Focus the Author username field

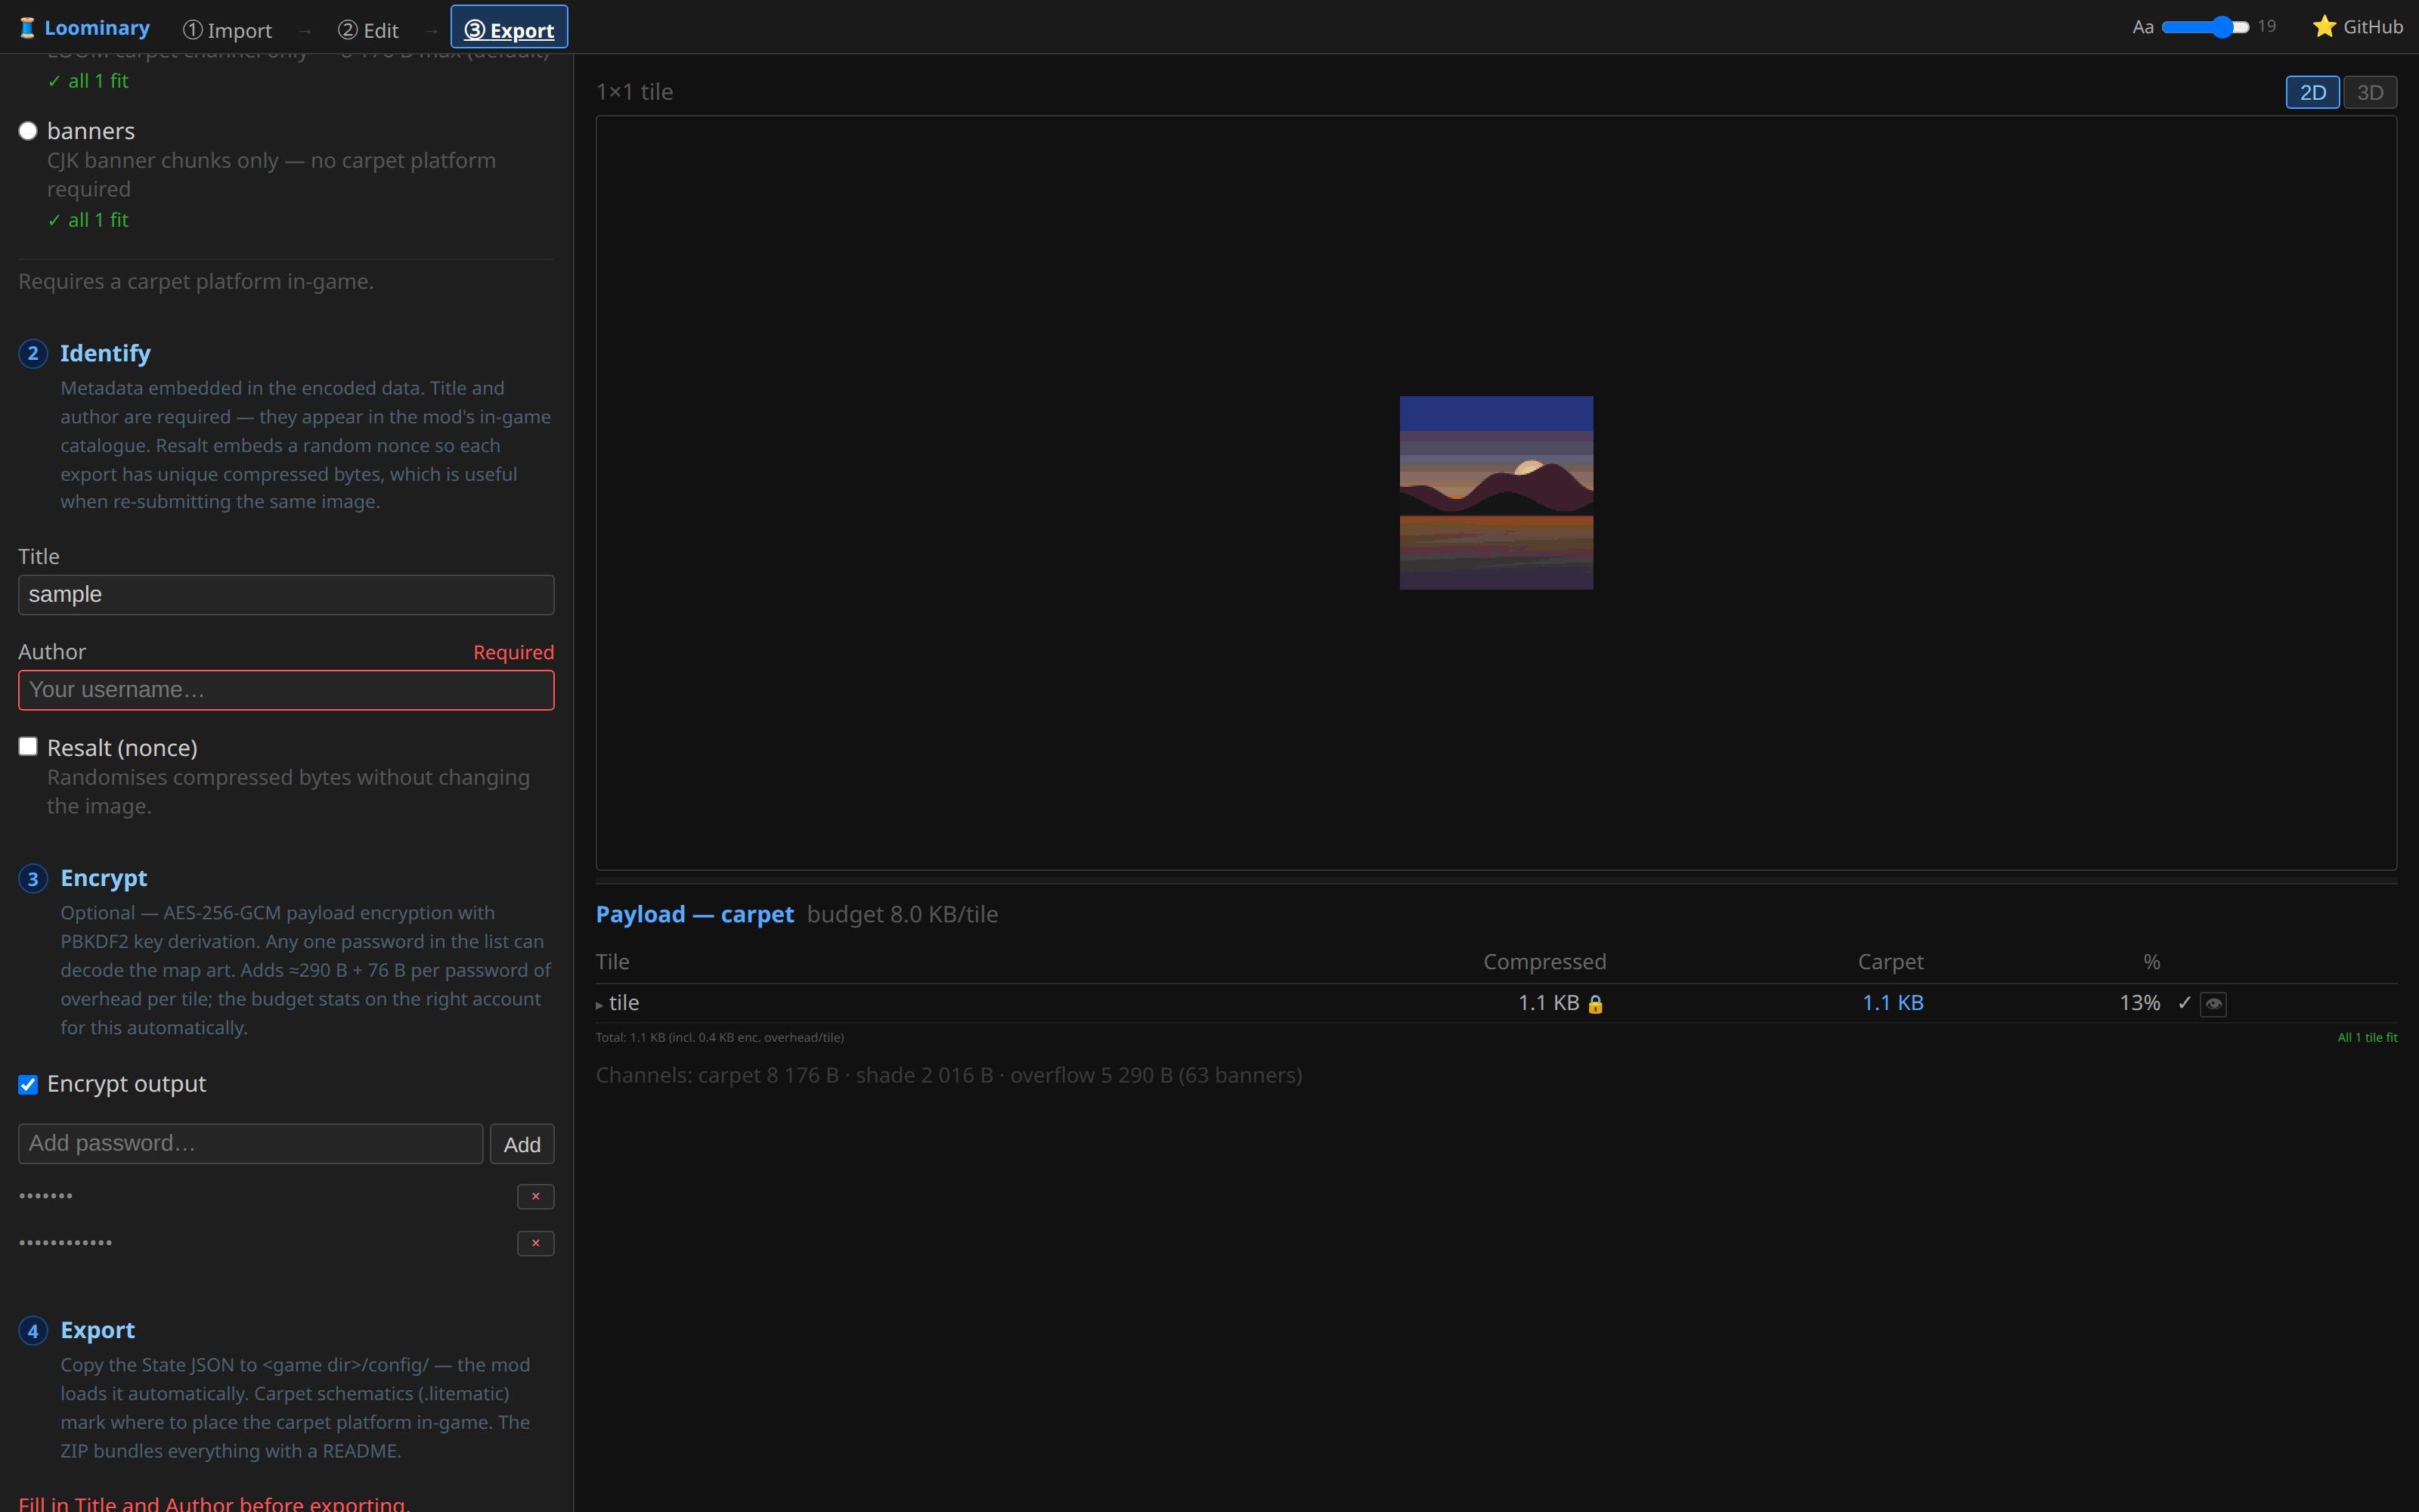coord(286,690)
